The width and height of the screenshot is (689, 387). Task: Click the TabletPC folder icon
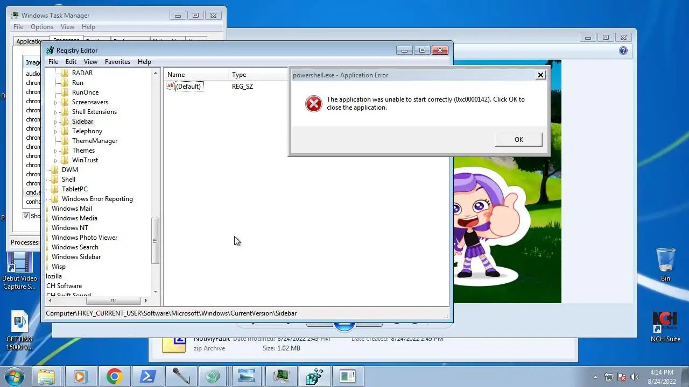pyautogui.click(x=55, y=189)
